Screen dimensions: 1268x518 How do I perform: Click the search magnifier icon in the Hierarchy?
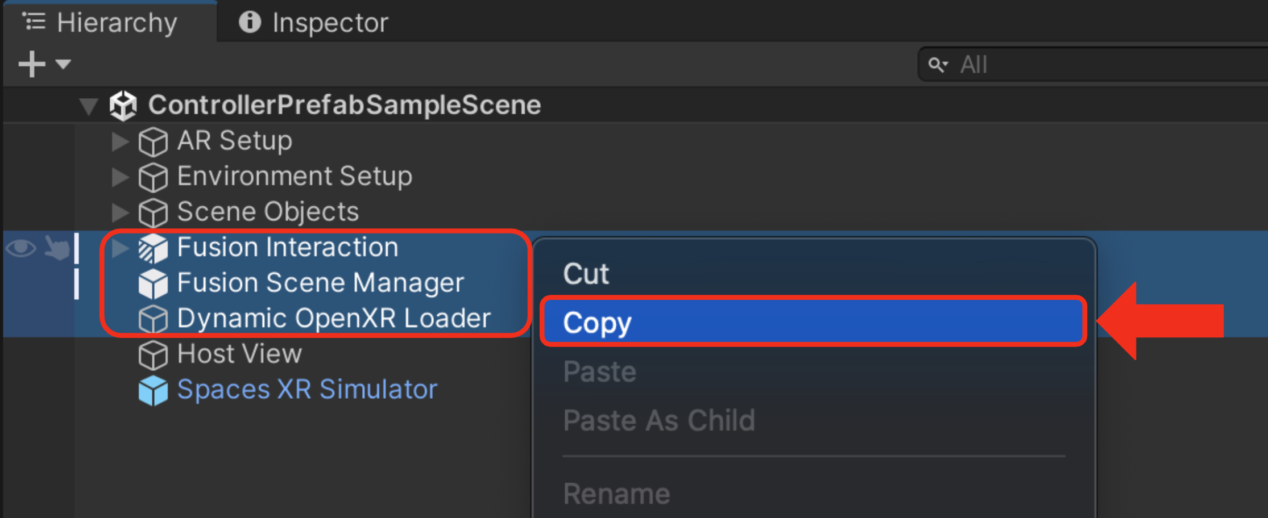pos(938,65)
